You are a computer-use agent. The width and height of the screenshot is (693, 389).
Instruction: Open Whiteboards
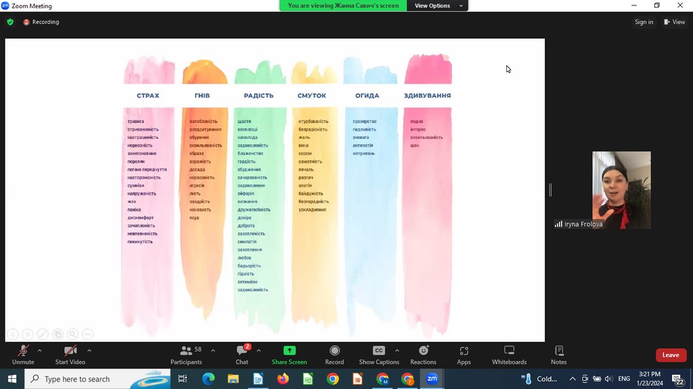click(509, 355)
